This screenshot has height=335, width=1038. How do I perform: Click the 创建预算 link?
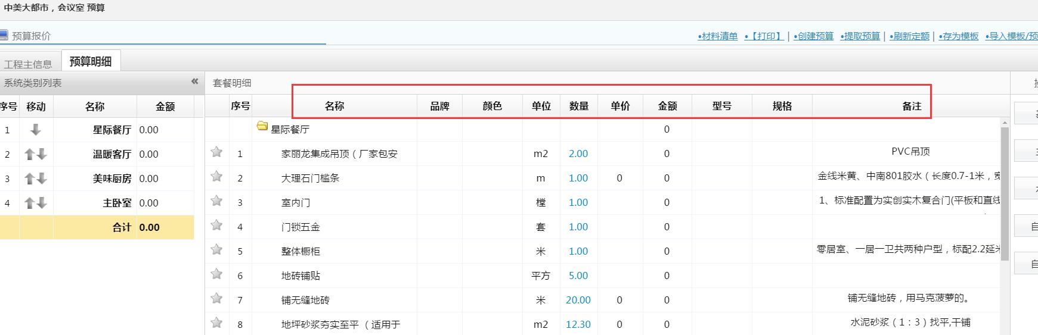[x=813, y=36]
